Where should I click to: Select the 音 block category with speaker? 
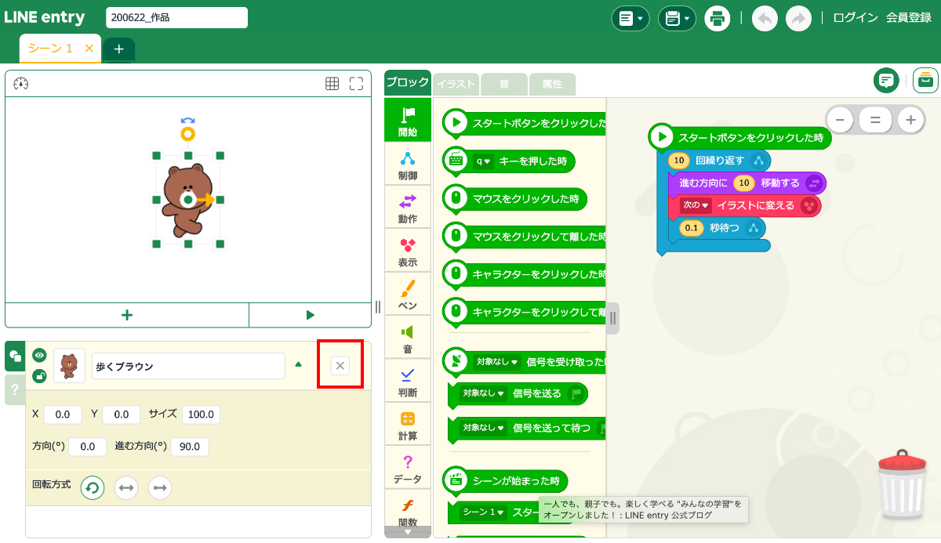click(408, 338)
